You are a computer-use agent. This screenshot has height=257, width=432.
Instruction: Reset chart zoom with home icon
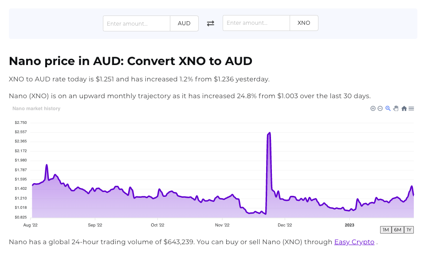404,108
